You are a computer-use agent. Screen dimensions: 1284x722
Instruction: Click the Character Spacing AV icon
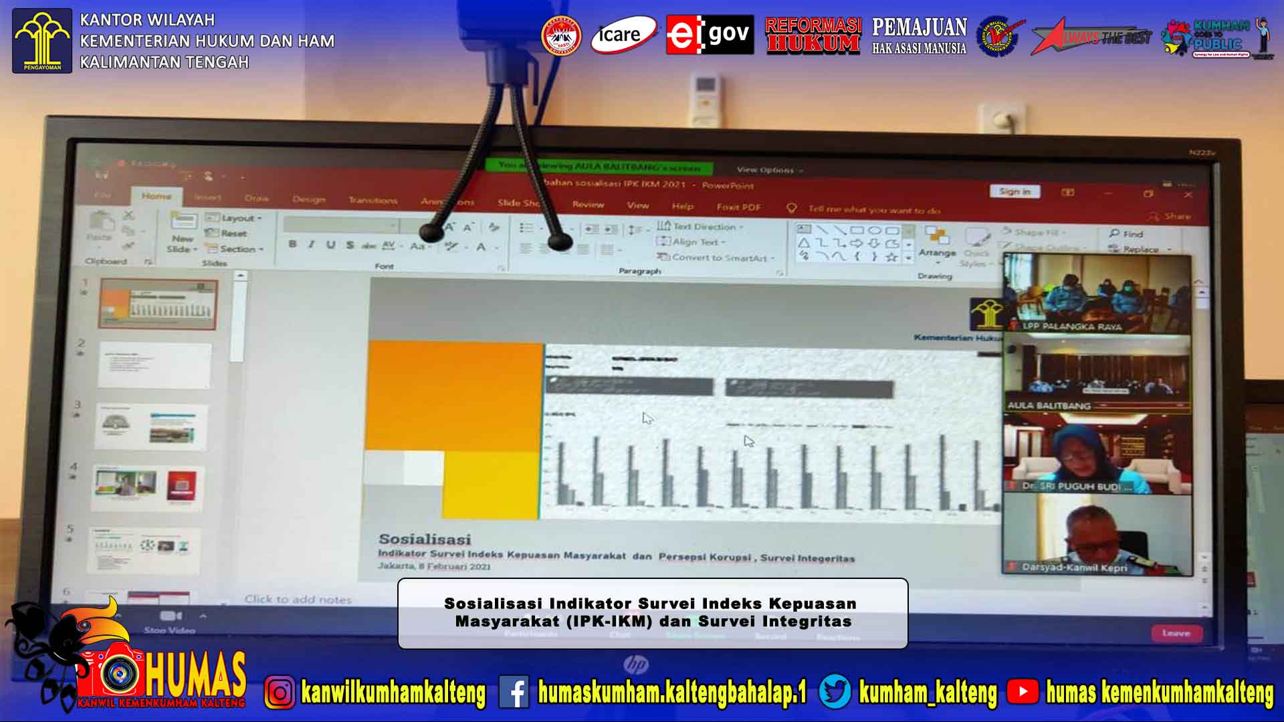tap(389, 245)
